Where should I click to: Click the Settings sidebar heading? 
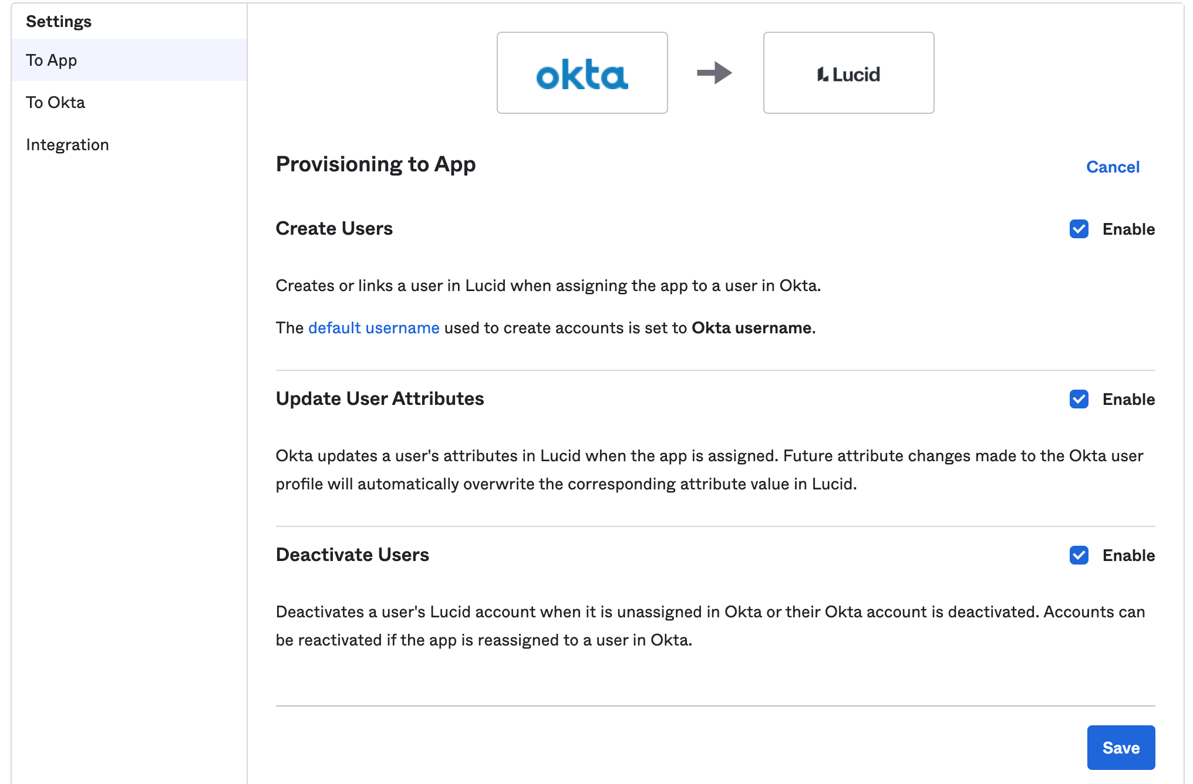[59, 22]
